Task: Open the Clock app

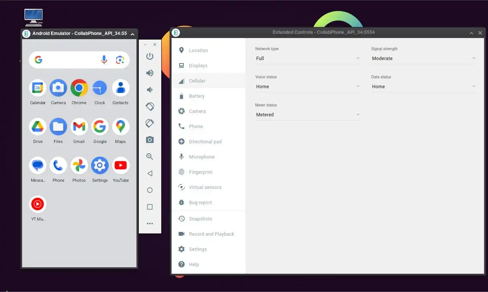Action: pyautogui.click(x=100, y=88)
